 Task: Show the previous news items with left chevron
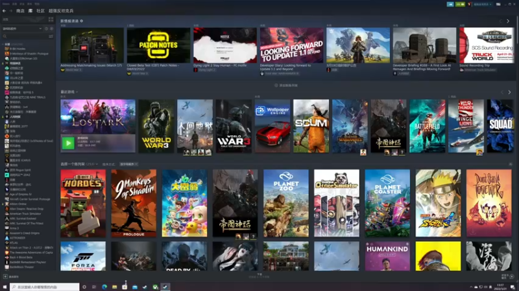500,21
